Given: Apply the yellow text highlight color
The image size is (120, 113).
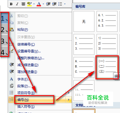Looking at the screenshot, I should 29,4.
